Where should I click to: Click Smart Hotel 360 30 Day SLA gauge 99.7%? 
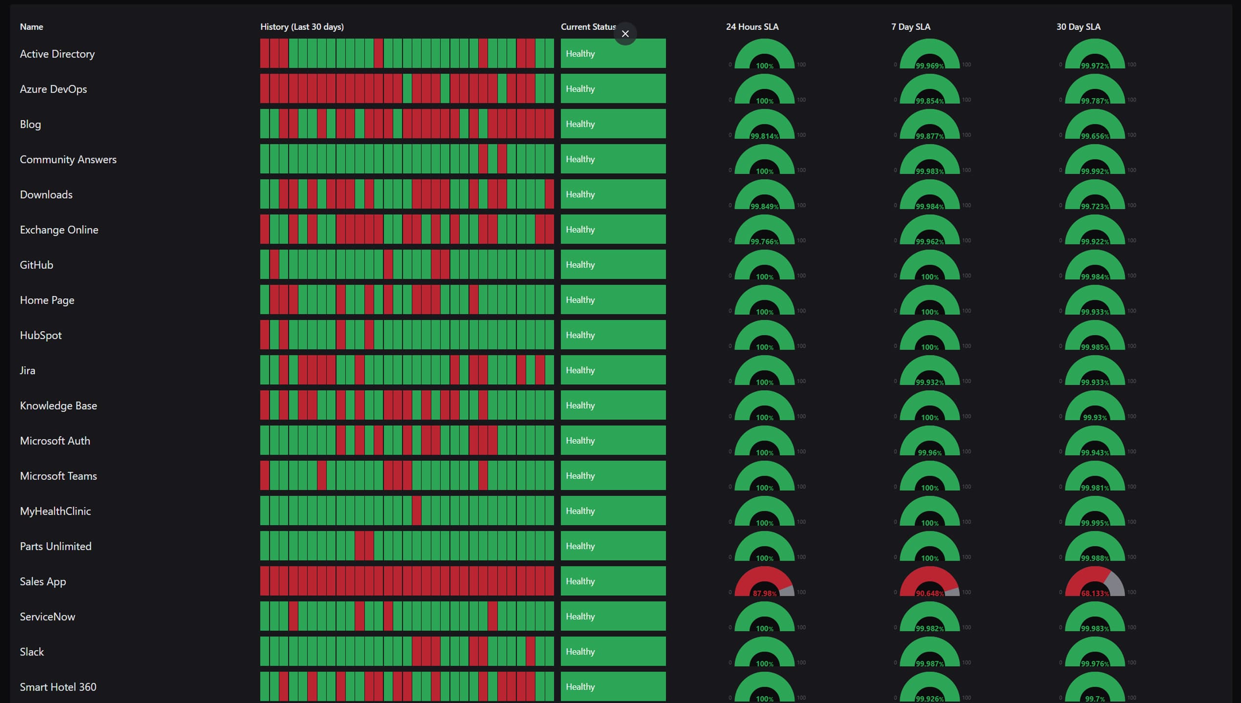(x=1094, y=687)
